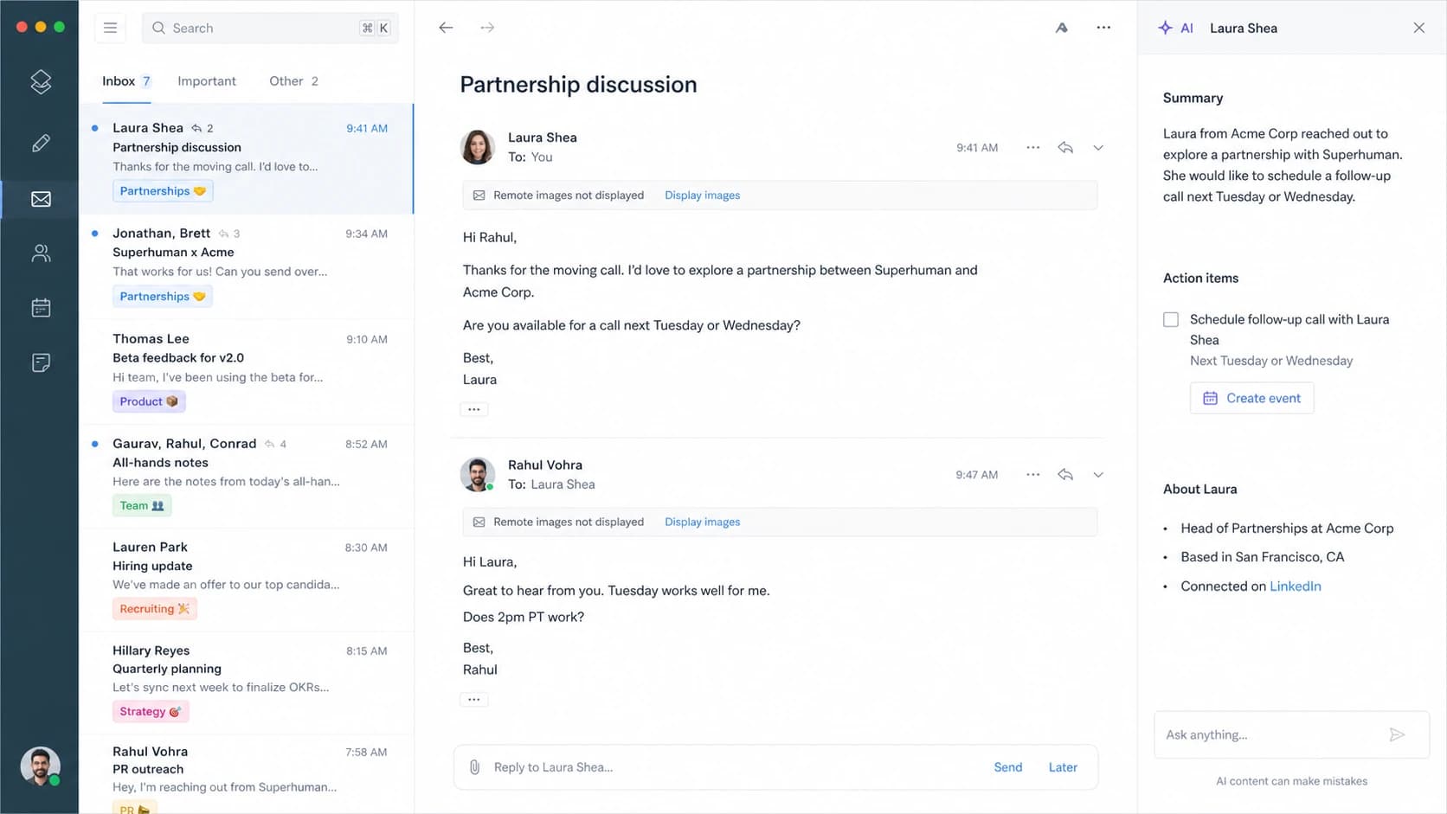Click the Product label tag
Screen dimensions: 1447x814
[x=149, y=401]
